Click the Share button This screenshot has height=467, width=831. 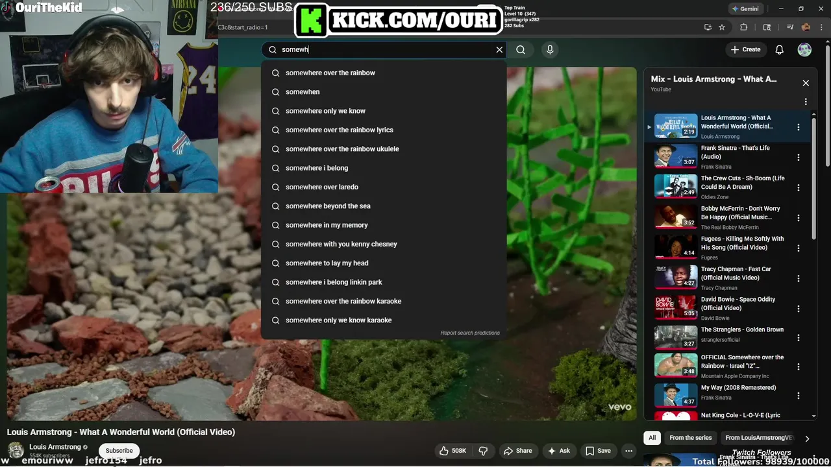pyautogui.click(x=518, y=451)
